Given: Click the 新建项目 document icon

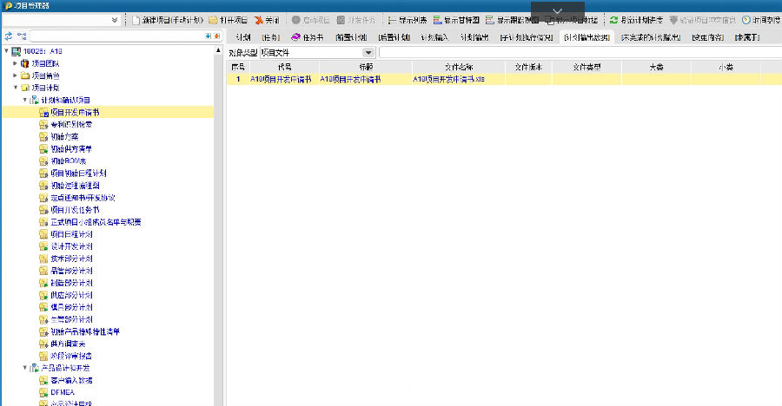Looking at the screenshot, I should (136, 20).
